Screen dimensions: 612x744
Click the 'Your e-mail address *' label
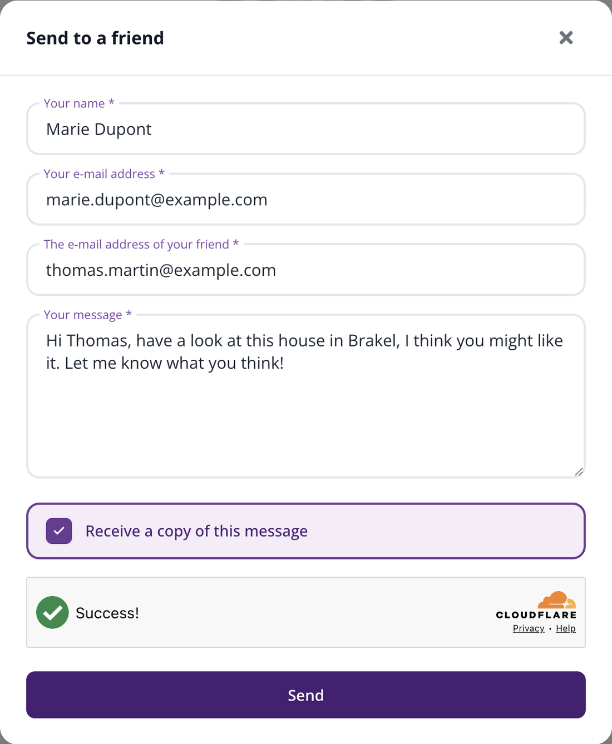click(x=104, y=174)
